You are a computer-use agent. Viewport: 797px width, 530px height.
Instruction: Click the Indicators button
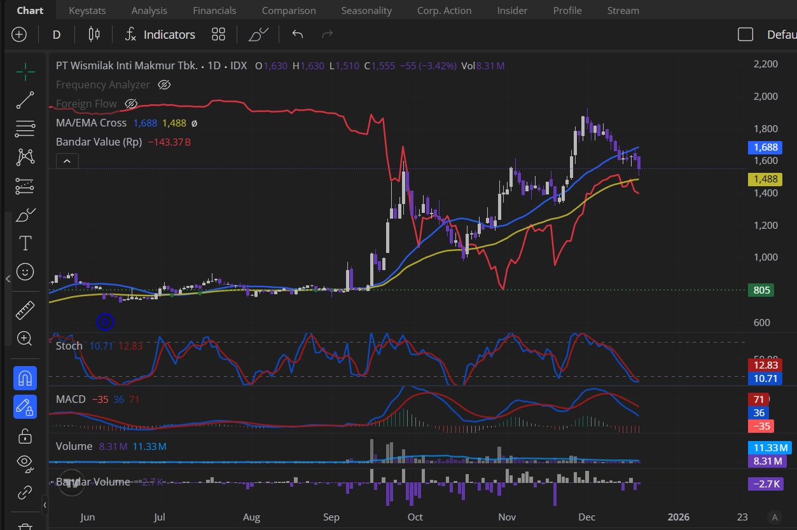point(160,34)
